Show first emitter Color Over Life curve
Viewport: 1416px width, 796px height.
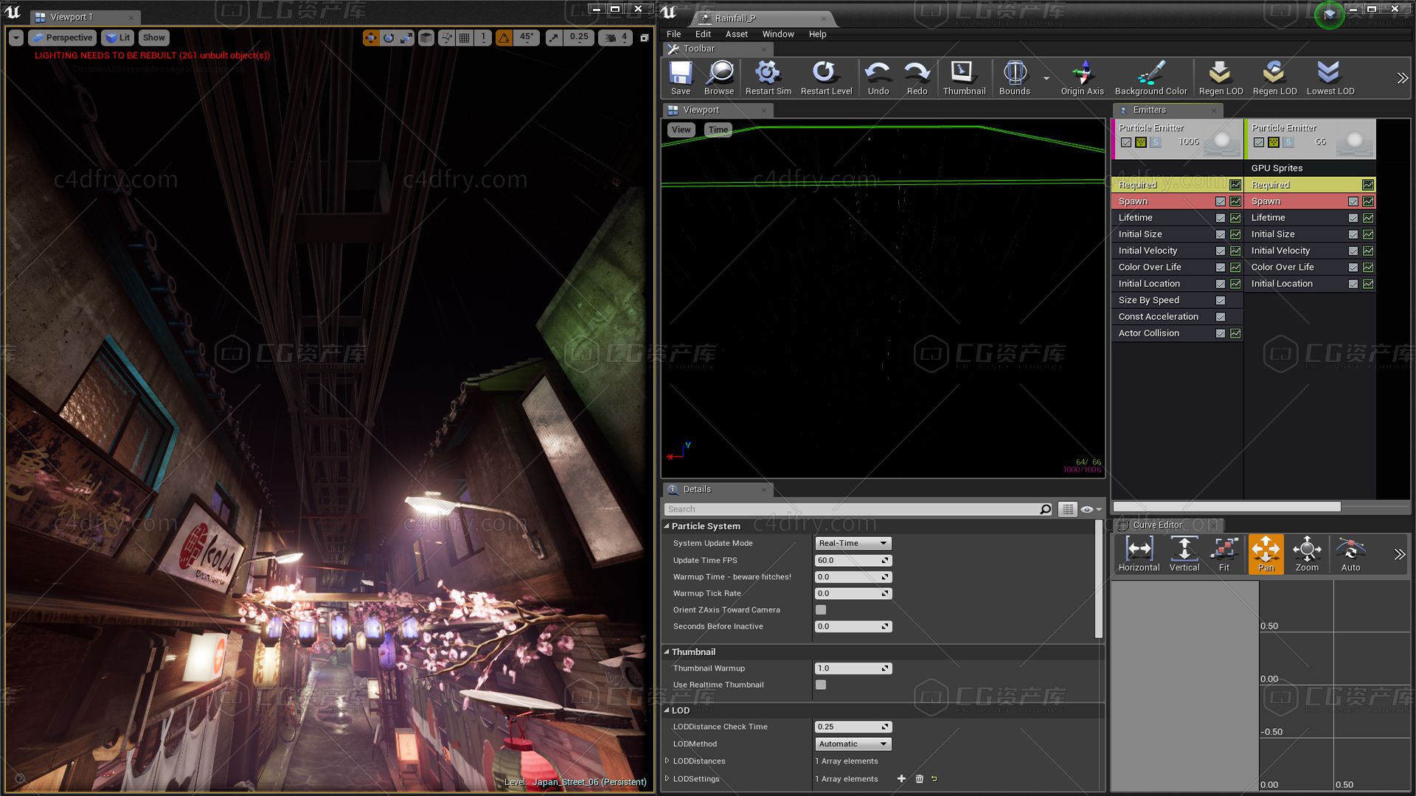click(1235, 268)
